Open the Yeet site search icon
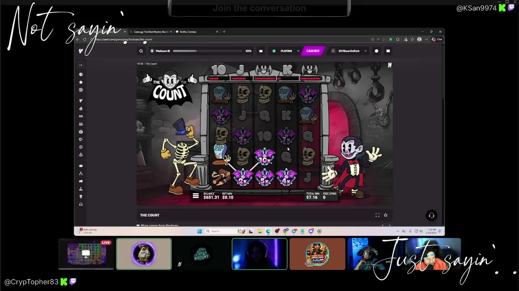This screenshot has height=291, width=519. (x=141, y=51)
